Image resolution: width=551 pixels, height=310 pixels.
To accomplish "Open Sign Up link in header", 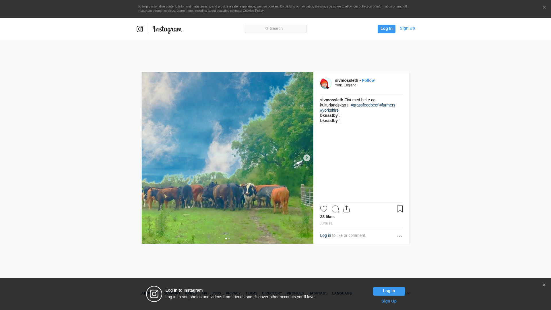I will click(x=407, y=28).
